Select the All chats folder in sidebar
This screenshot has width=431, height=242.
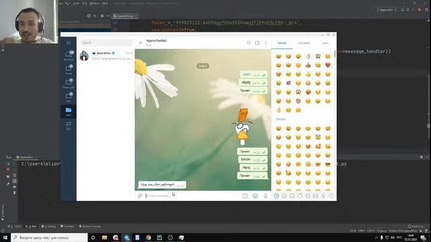[69, 55]
